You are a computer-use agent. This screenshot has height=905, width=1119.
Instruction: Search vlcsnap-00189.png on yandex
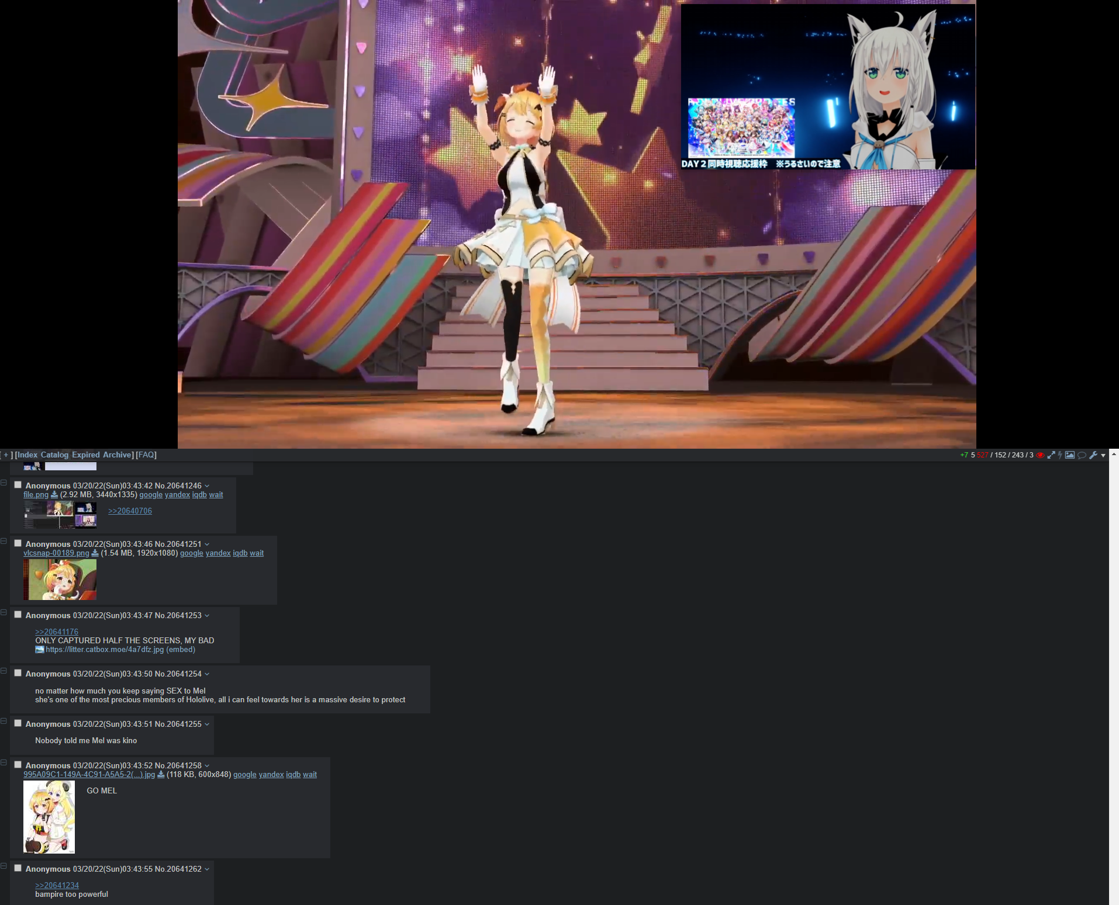(218, 553)
